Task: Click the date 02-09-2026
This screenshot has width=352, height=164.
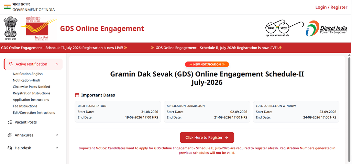Action: (239, 112)
